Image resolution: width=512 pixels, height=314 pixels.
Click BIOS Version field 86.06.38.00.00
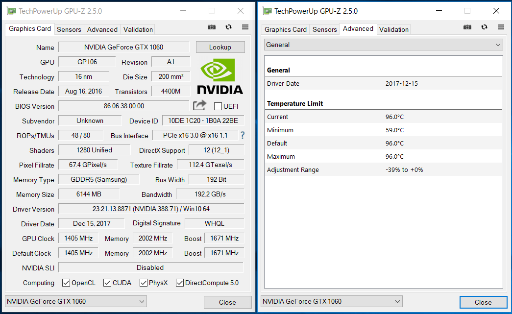click(x=124, y=106)
